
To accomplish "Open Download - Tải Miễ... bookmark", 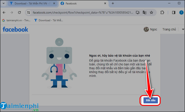I will click(x=48, y=20).
